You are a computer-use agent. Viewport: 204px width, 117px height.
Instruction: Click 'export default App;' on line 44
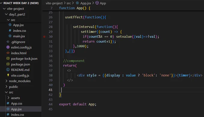pyautogui.click(x=78, y=104)
